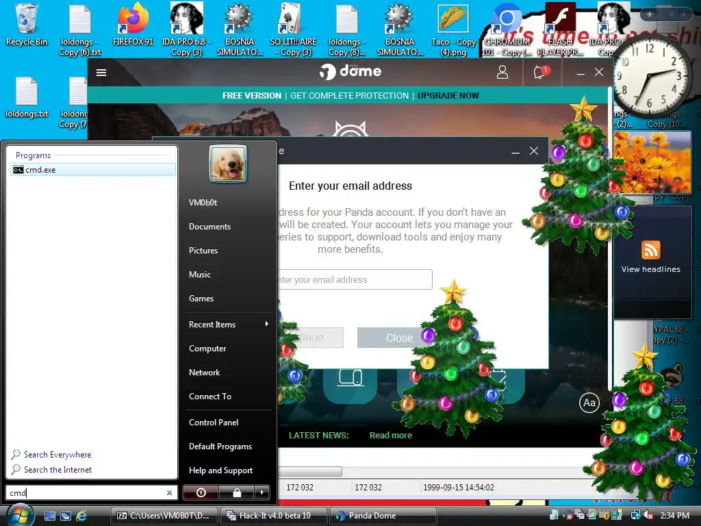Select the FLASH PLAYER desktop shortcut
Viewport: 701px width, 526px height.
click(560, 29)
